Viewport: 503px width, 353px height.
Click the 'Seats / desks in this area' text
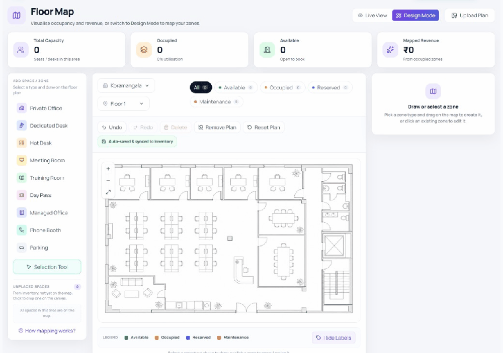(57, 59)
